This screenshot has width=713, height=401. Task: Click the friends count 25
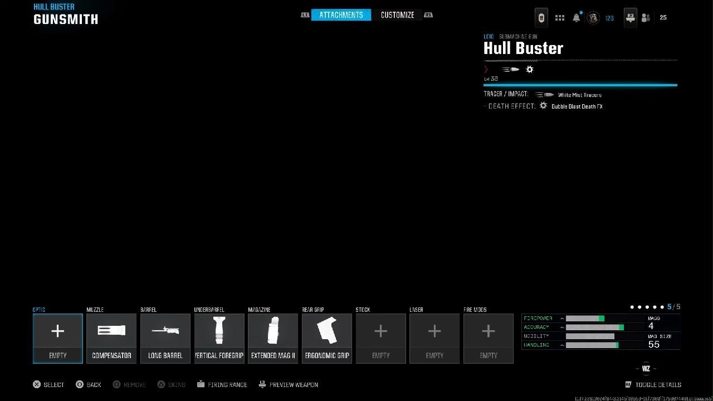pyautogui.click(x=663, y=18)
